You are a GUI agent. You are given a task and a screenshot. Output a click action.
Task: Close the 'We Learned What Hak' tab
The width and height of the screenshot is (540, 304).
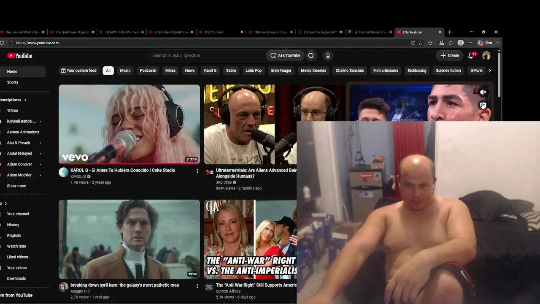click(43, 32)
